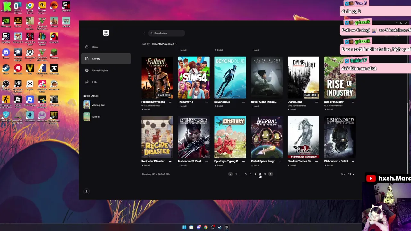Click the Never Alone game title

pyautogui.click(x=264, y=102)
